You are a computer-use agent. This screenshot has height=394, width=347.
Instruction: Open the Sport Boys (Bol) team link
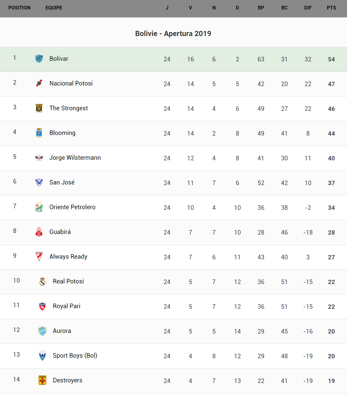75,356
